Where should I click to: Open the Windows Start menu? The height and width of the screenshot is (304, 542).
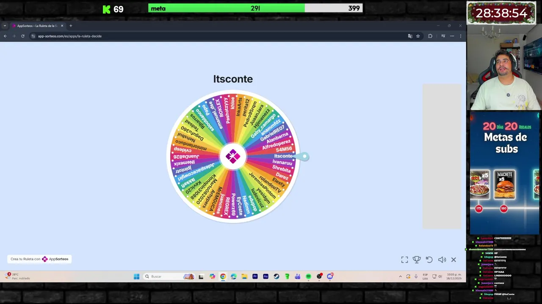coord(136,277)
